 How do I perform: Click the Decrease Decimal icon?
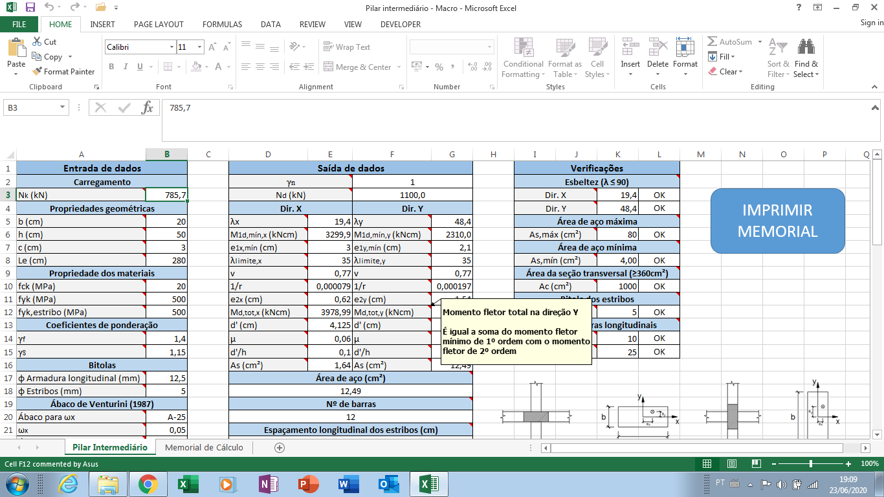pyautogui.click(x=487, y=67)
